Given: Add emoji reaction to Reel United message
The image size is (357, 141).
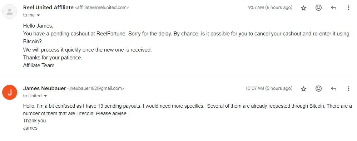Looking at the screenshot, I should (318, 8).
